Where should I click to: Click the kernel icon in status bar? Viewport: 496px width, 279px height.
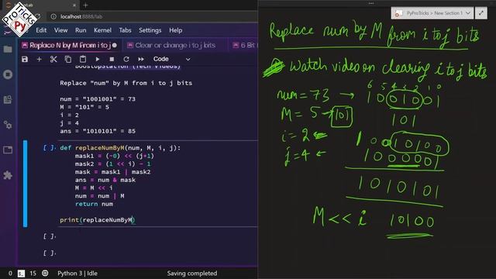click(45, 274)
